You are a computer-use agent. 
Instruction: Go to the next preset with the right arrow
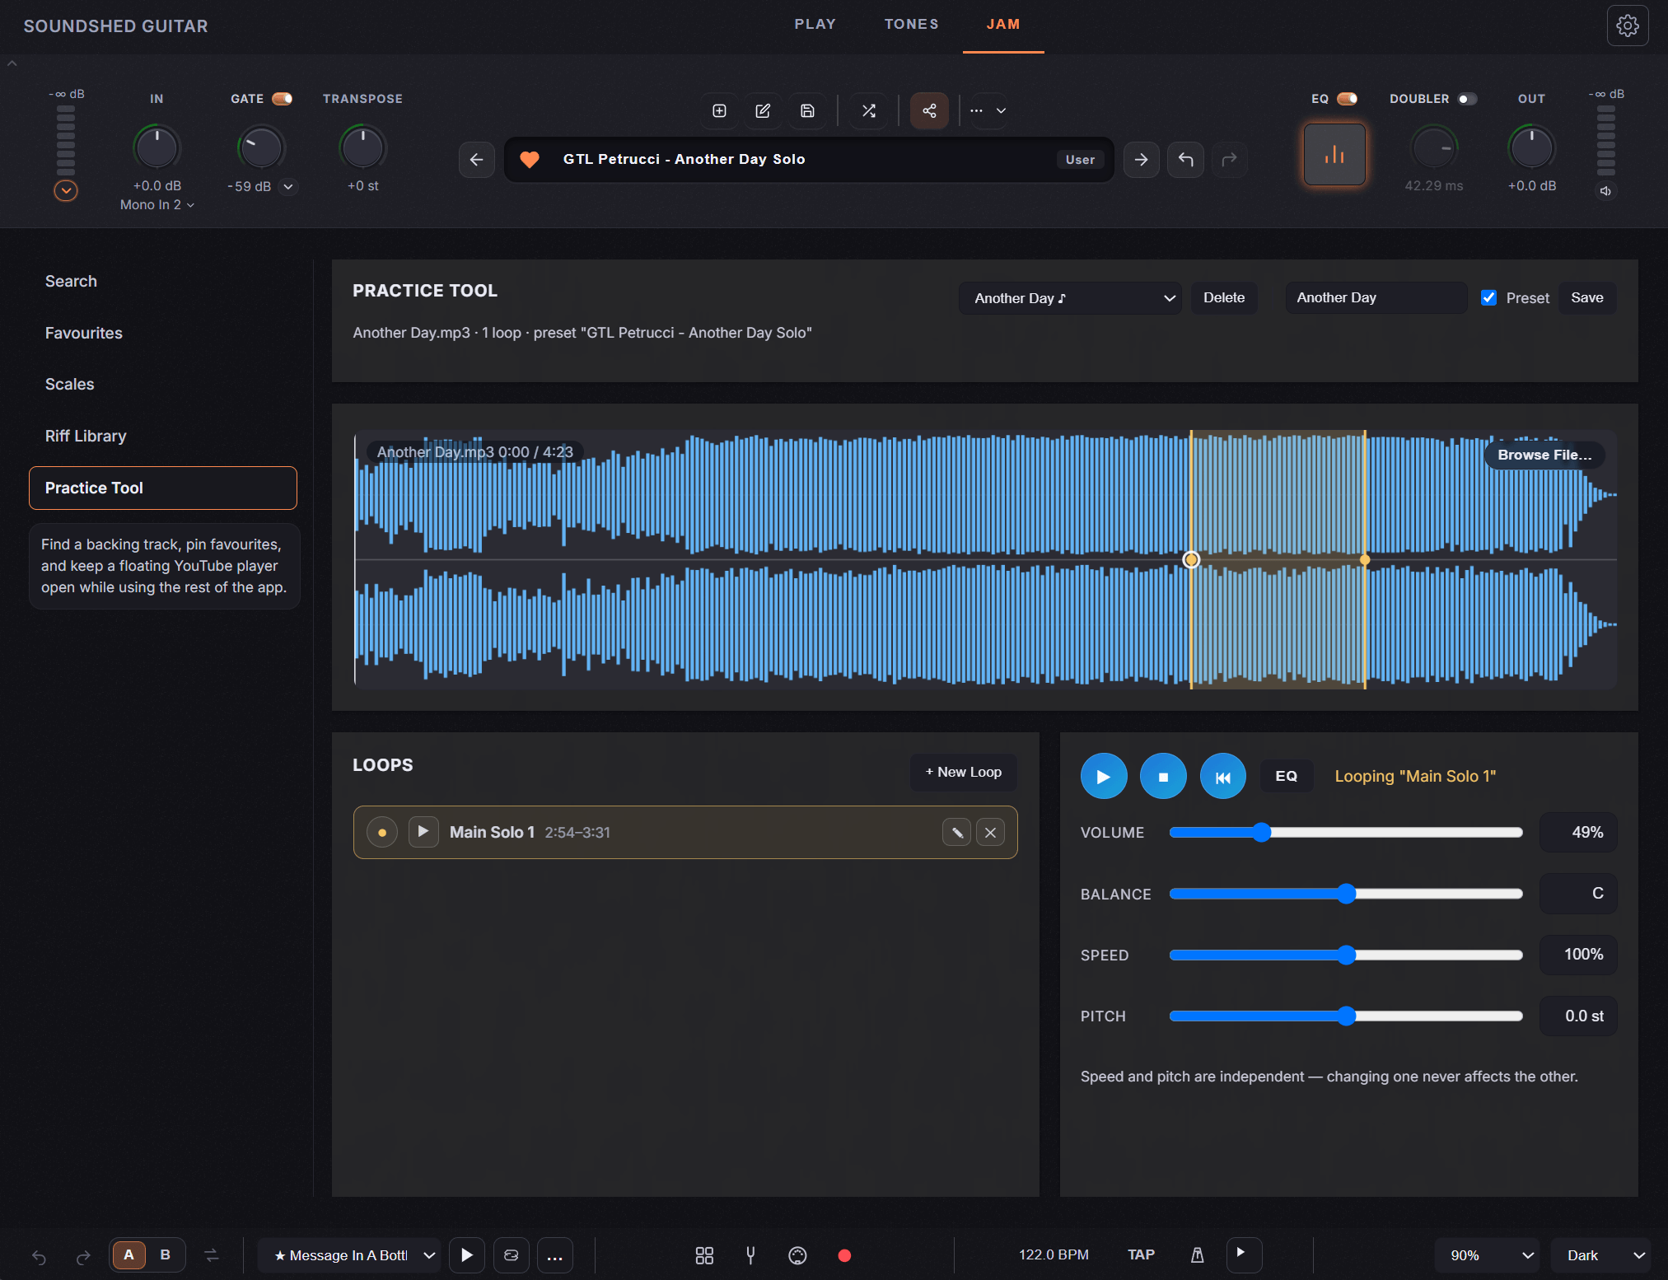click(1141, 159)
